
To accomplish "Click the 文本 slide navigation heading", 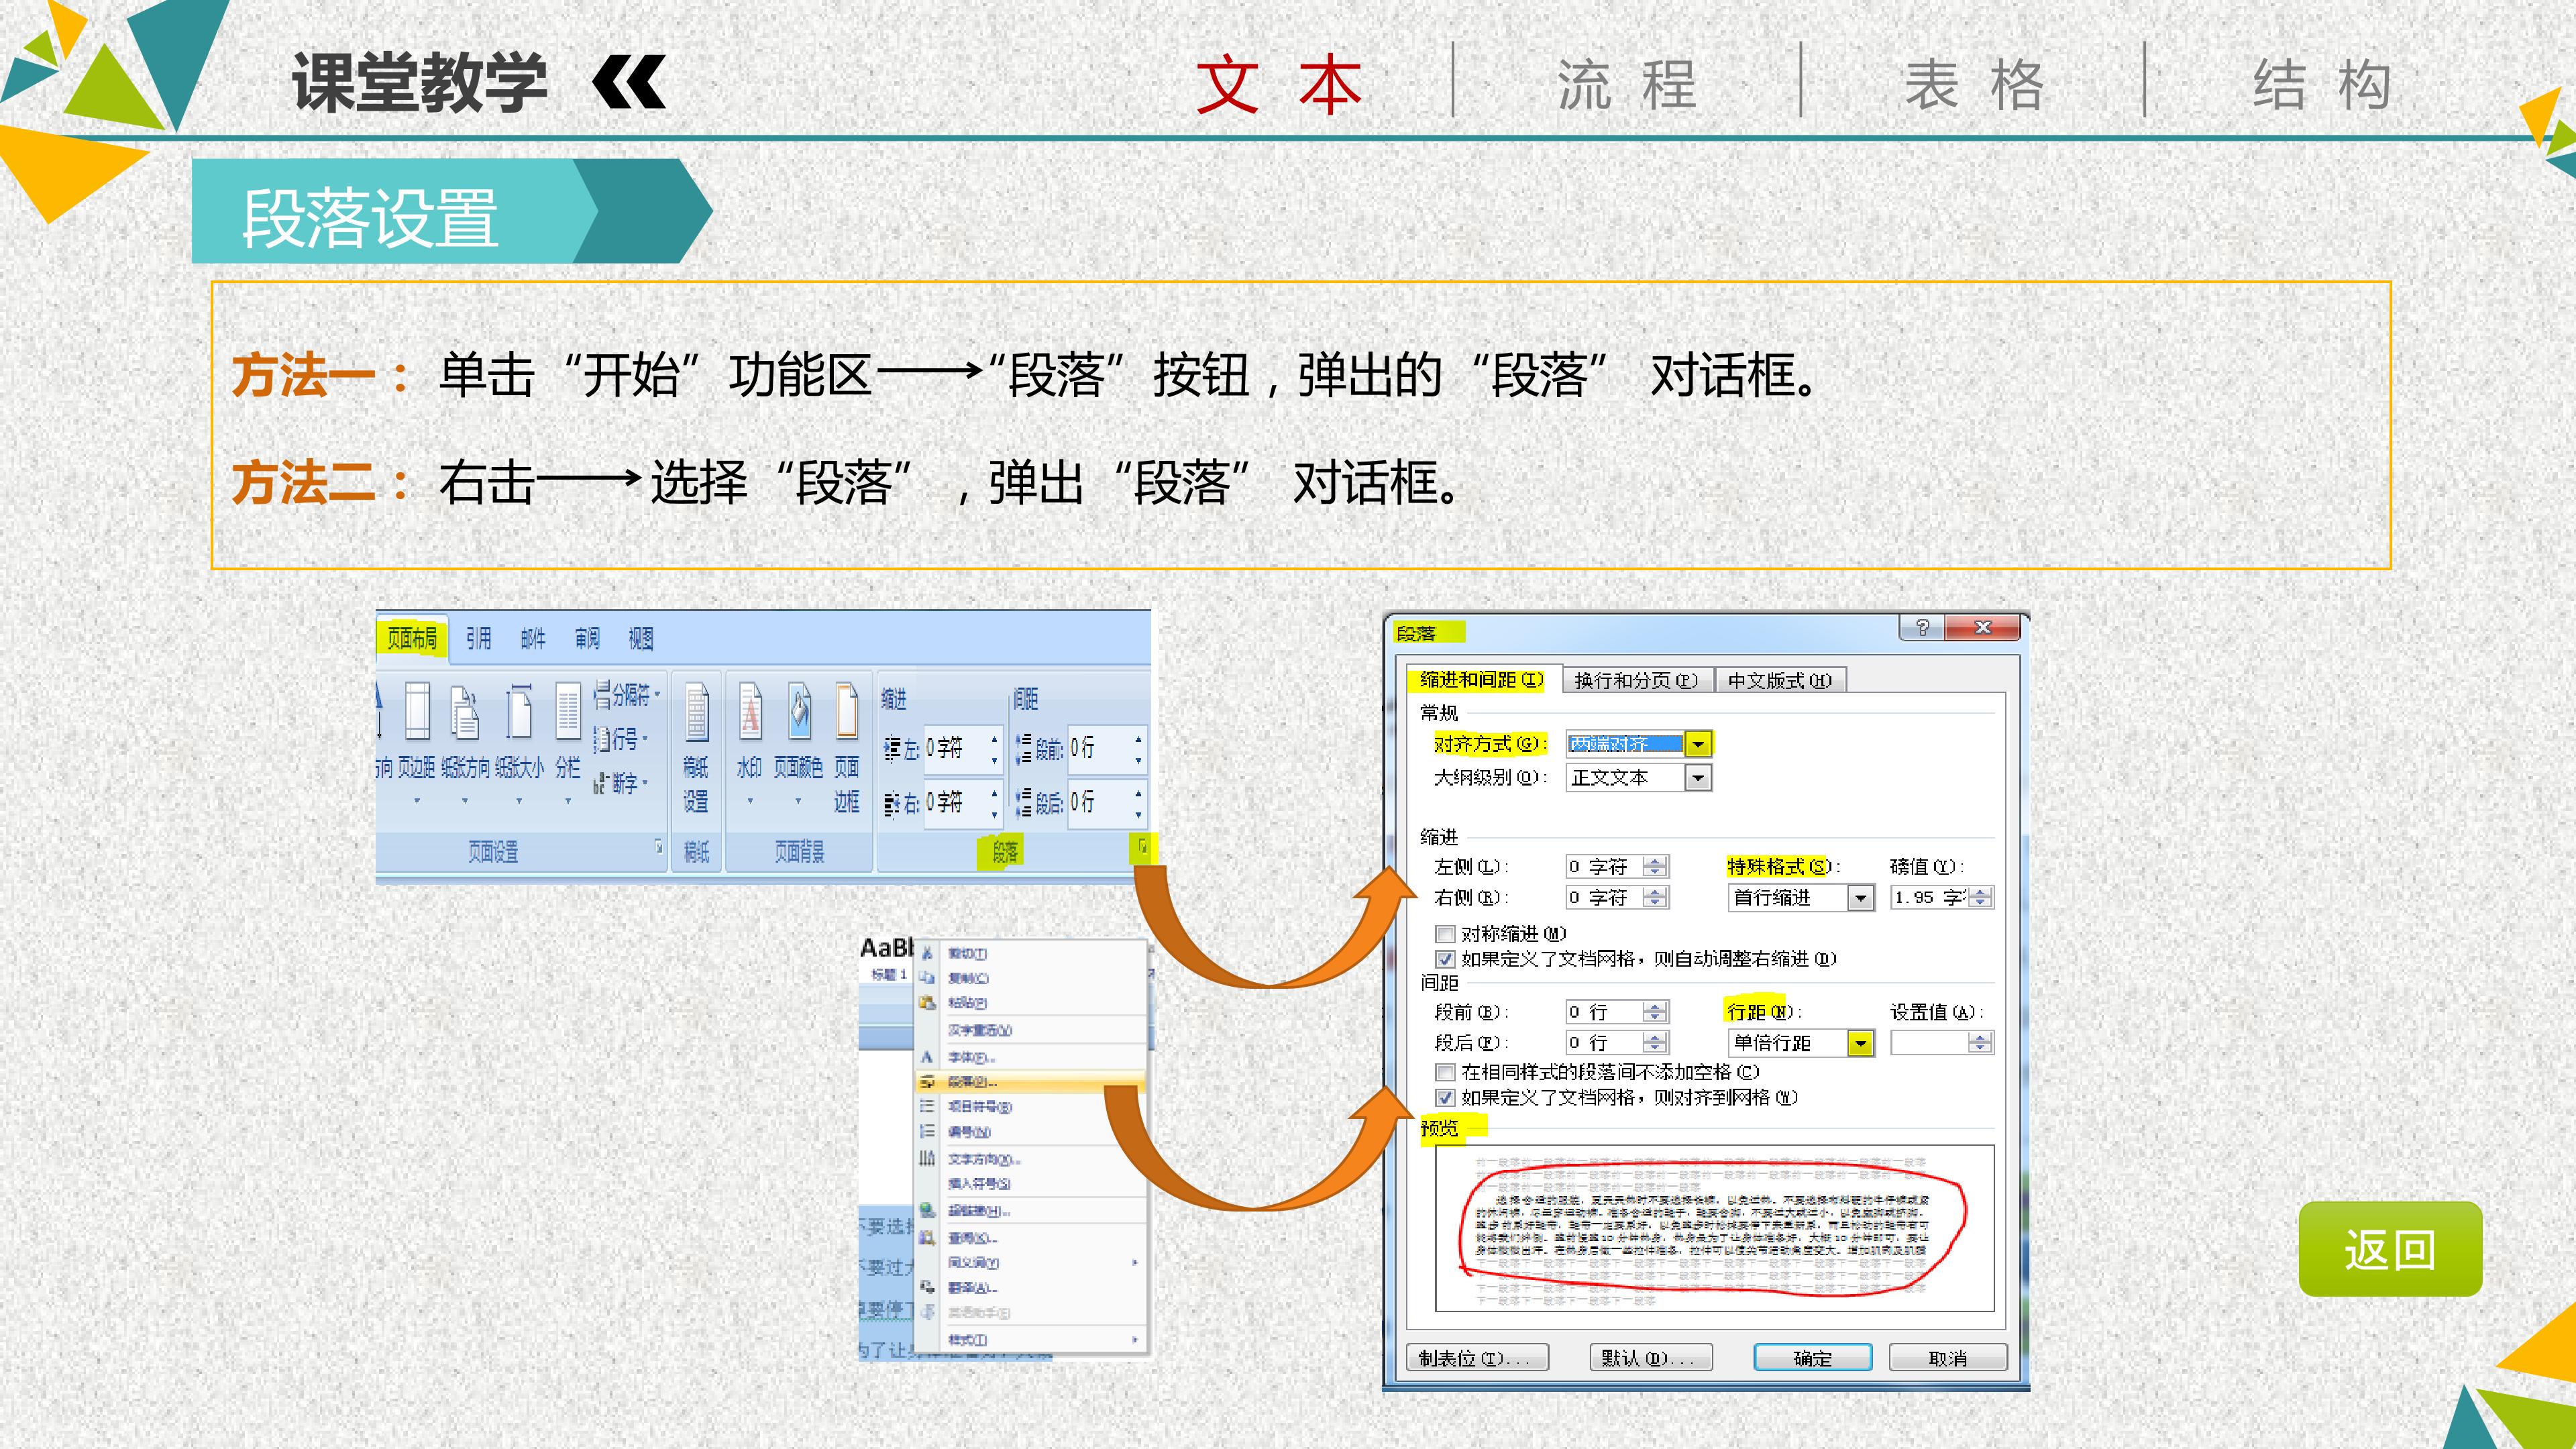I will [1280, 84].
